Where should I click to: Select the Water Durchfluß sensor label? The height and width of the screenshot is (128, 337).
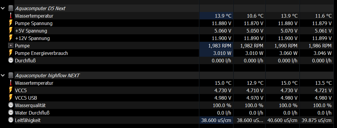(32, 113)
